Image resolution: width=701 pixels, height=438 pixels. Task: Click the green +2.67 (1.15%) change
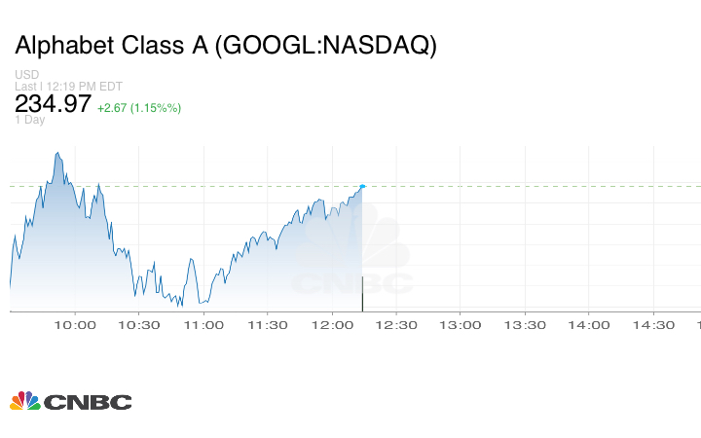[x=139, y=107]
